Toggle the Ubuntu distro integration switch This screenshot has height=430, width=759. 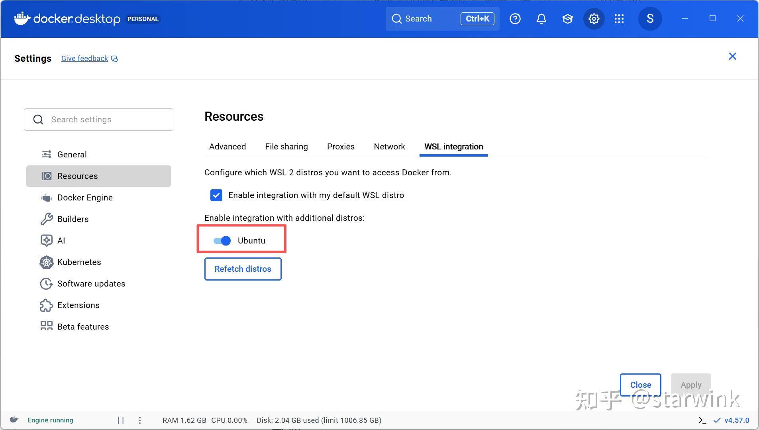[222, 241]
